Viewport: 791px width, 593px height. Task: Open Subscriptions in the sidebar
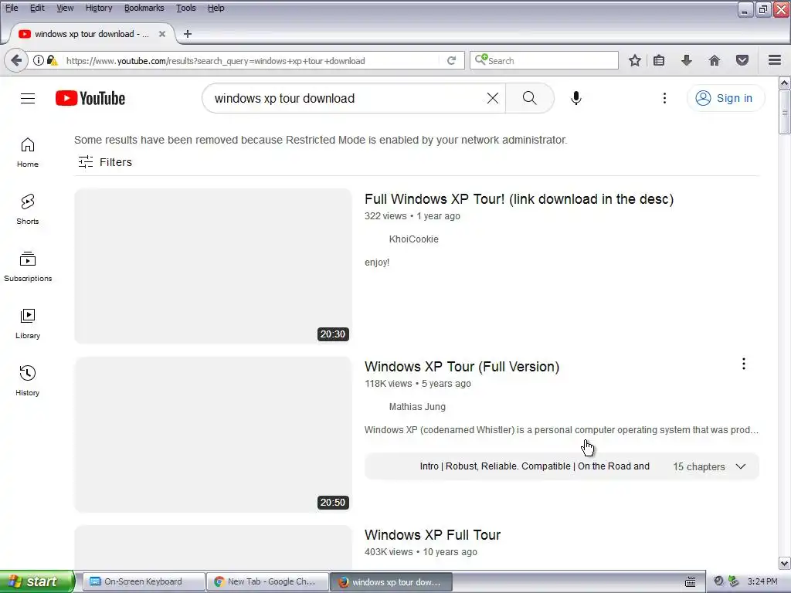(x=28, y=266)
